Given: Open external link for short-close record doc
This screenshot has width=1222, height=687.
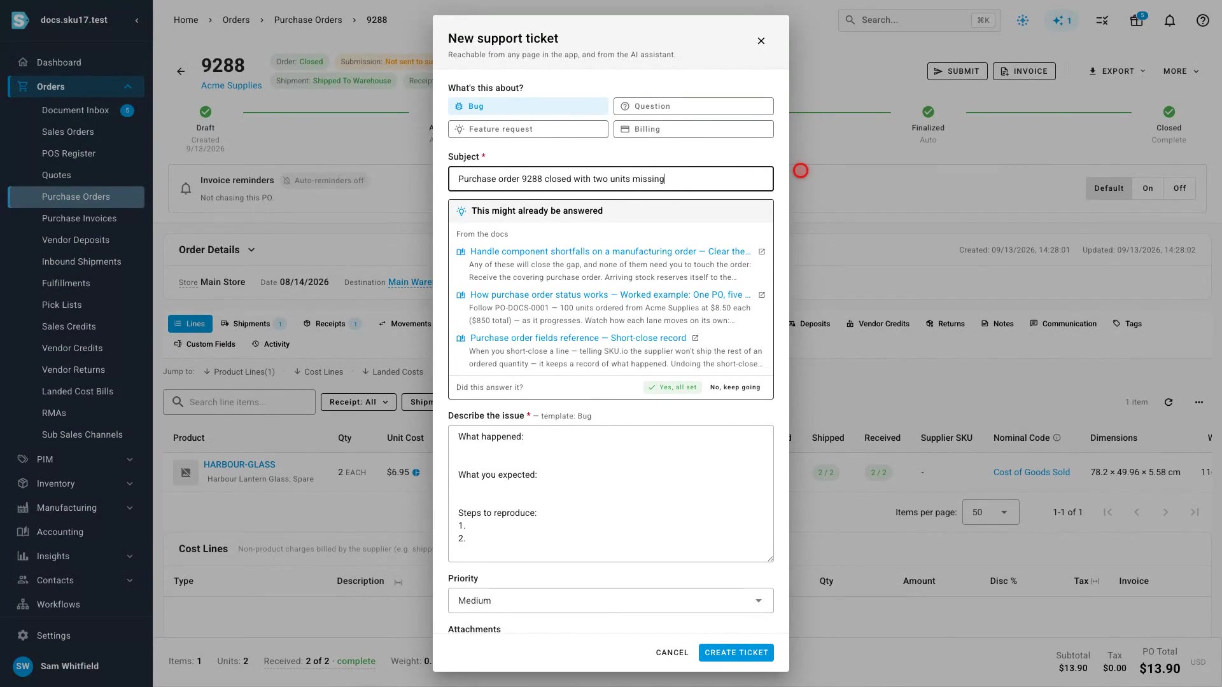Looking at the screenshot, I should pyautogui.click(x=695, y=338).
